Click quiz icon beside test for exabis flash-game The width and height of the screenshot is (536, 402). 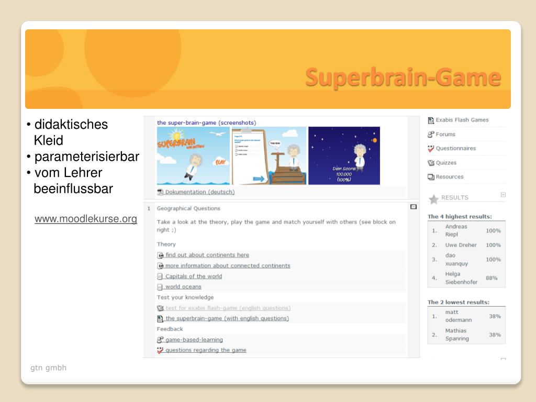pyautogui.click(x=160, y=308)
